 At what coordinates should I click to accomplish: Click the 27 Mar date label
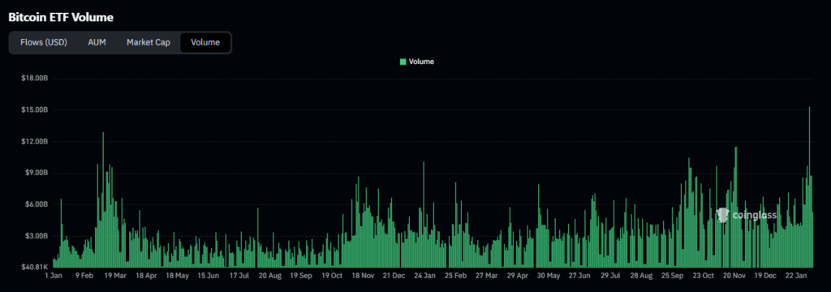click(487, 276)
